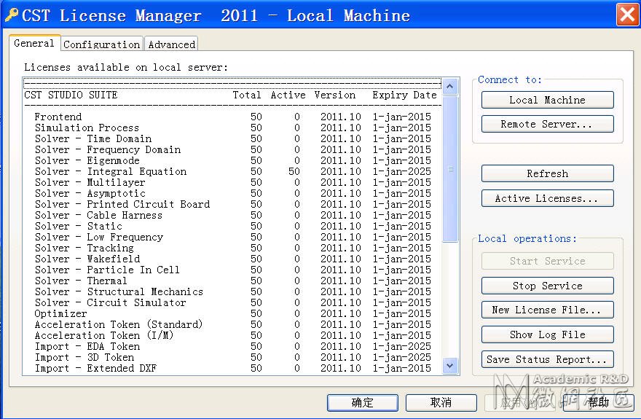This screenshot has height=419, width=641.
Task: Select Solver - Wakefield row
Action: 232,259
